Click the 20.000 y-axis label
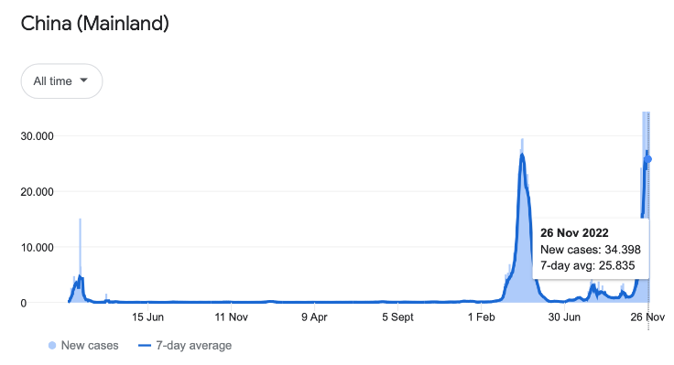 [37, 192]
